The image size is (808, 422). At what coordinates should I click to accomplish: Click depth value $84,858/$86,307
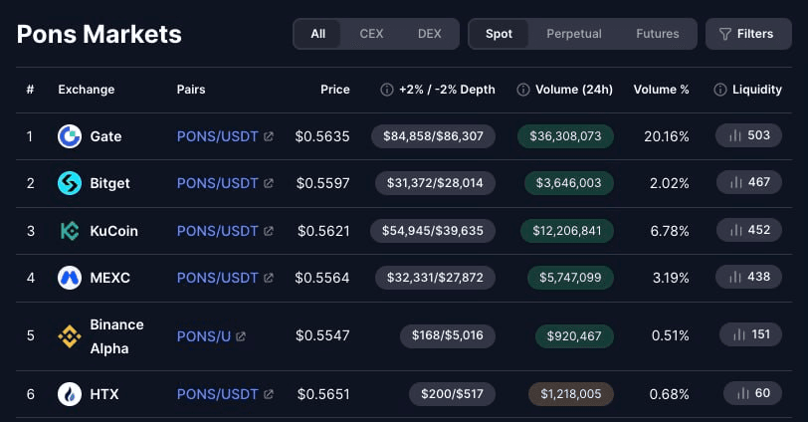coord(434,136)
